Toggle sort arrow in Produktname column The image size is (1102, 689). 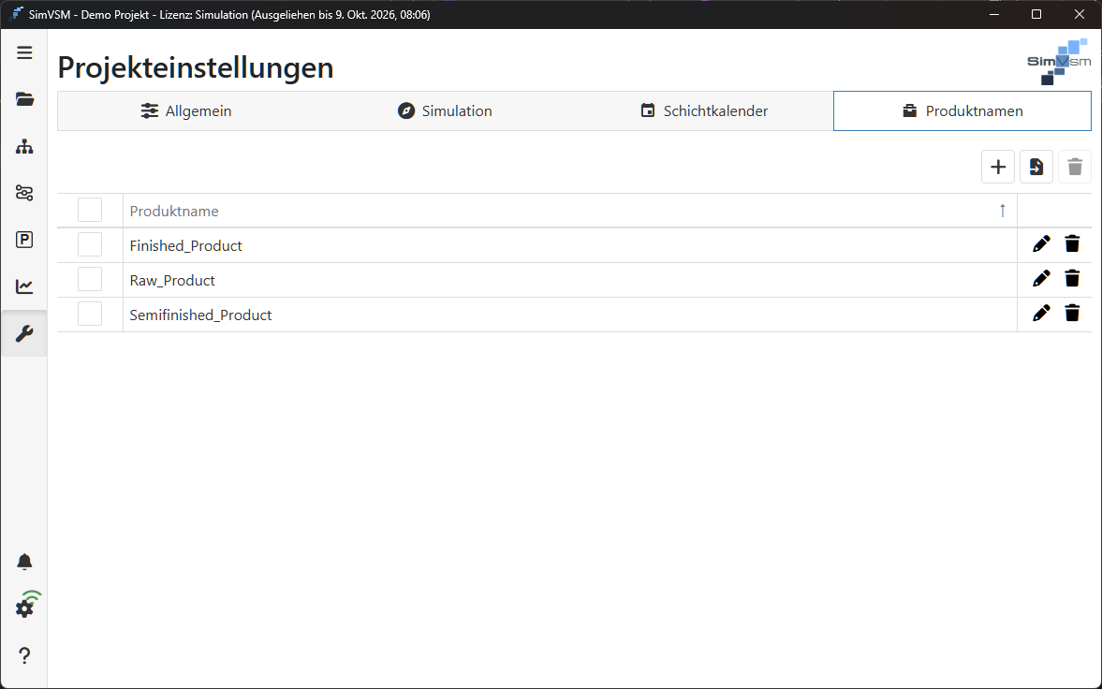(x=1003, y=211)
